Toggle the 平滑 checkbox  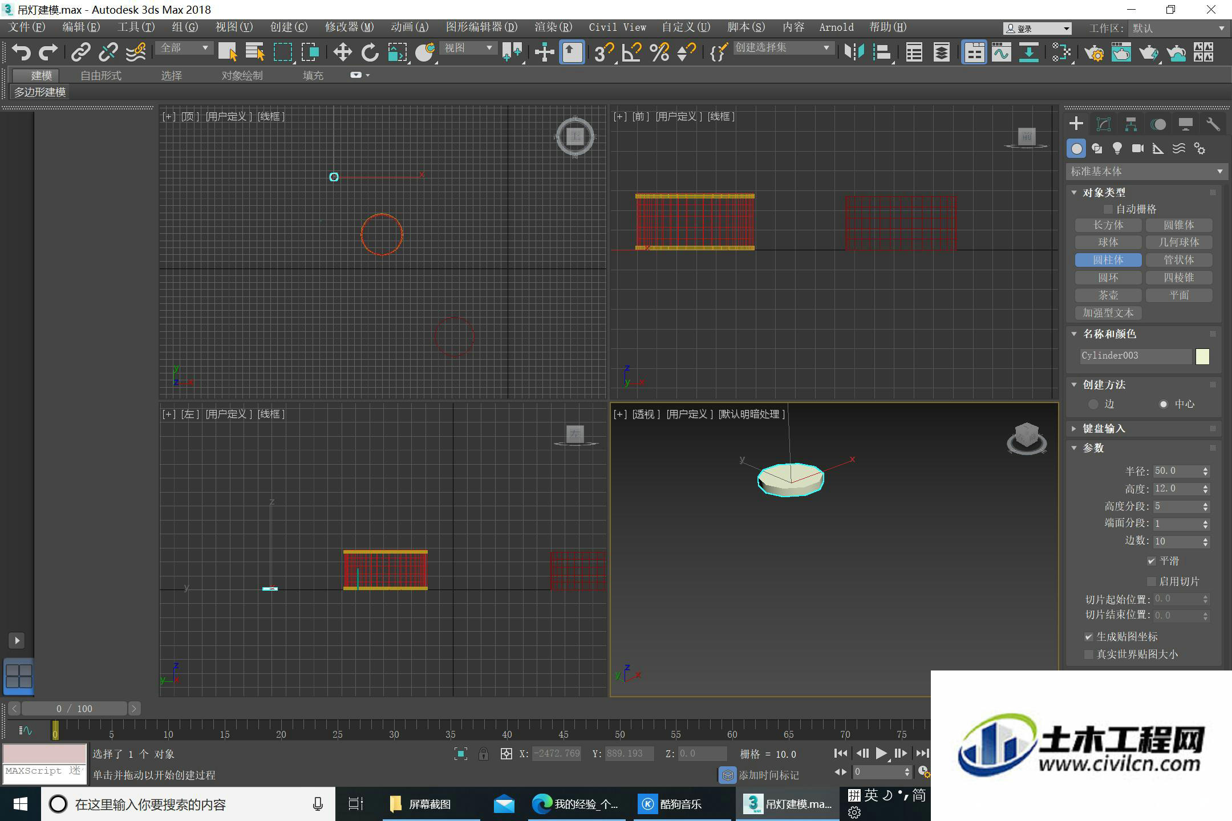pos(1152,562)
